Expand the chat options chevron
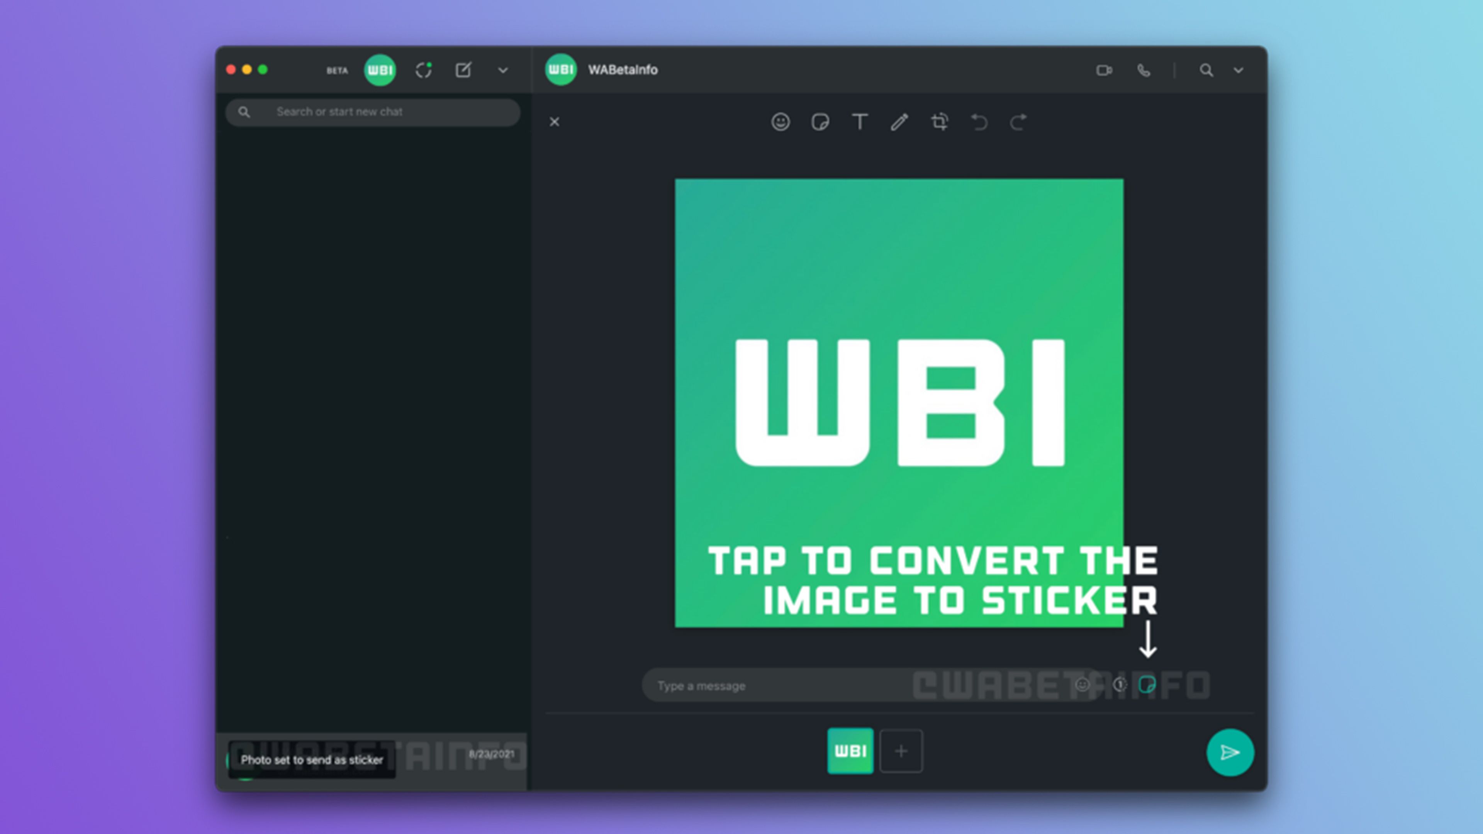The height and width of the screenshot is (834, 1483). 1238,70
